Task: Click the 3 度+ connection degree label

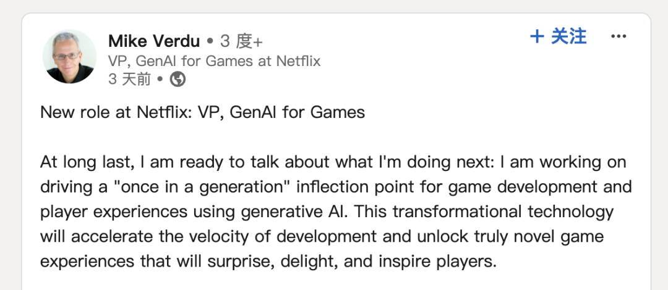Action: (242, 41)
